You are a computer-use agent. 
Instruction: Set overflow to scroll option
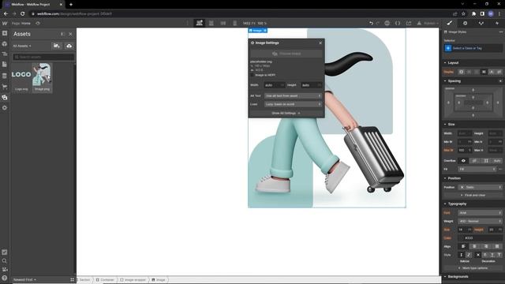(x=486, y=161)
